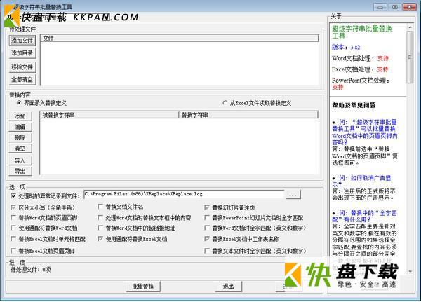Click the 添加 replacement button

20,116
